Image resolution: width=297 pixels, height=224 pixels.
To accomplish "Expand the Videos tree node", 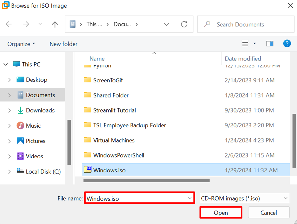I will click(x=9, y=156).
